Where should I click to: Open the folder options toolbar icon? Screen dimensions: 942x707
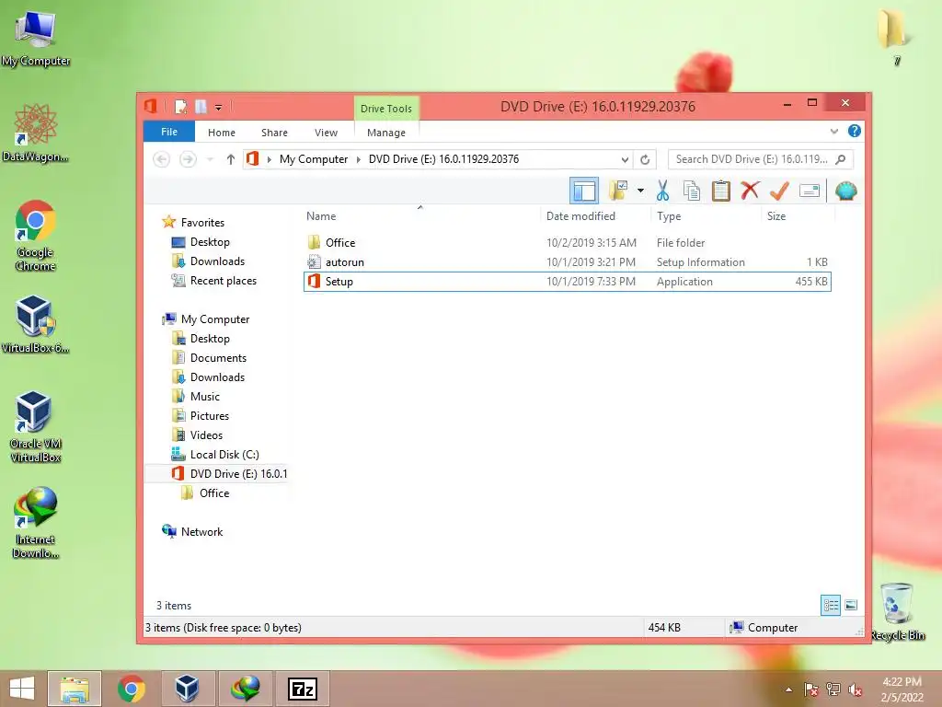[618, 191]
